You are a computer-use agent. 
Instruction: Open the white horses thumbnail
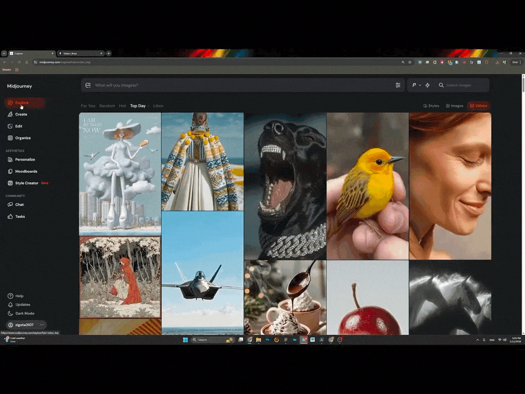point(450,298)
